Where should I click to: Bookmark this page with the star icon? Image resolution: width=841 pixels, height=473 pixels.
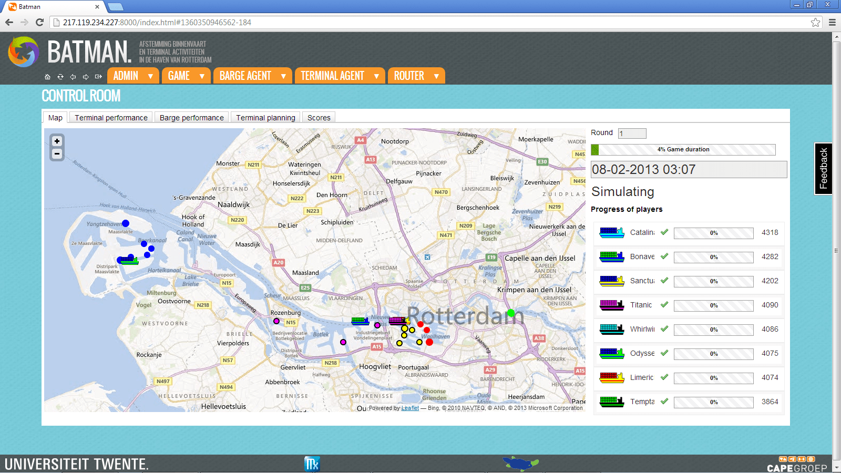815,22
